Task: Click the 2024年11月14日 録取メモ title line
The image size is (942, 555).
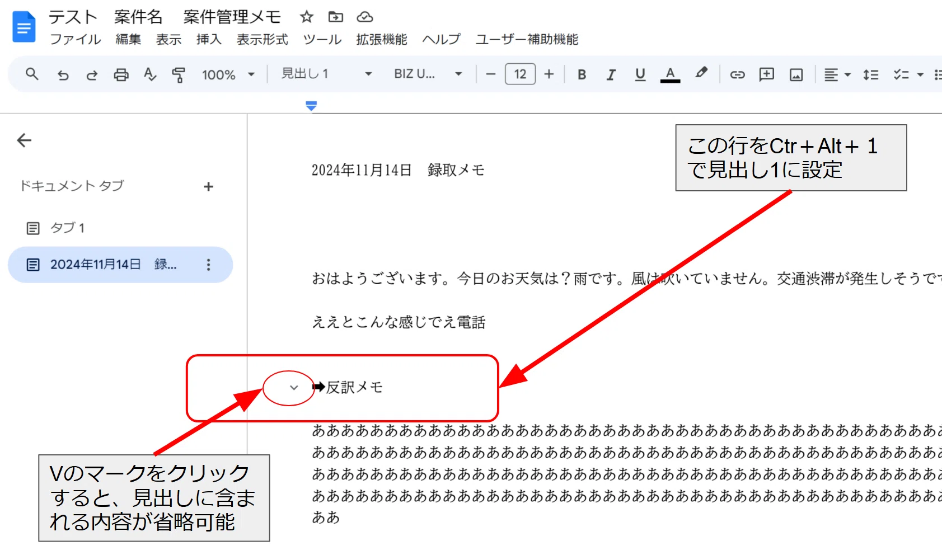Action: (398, 170)
